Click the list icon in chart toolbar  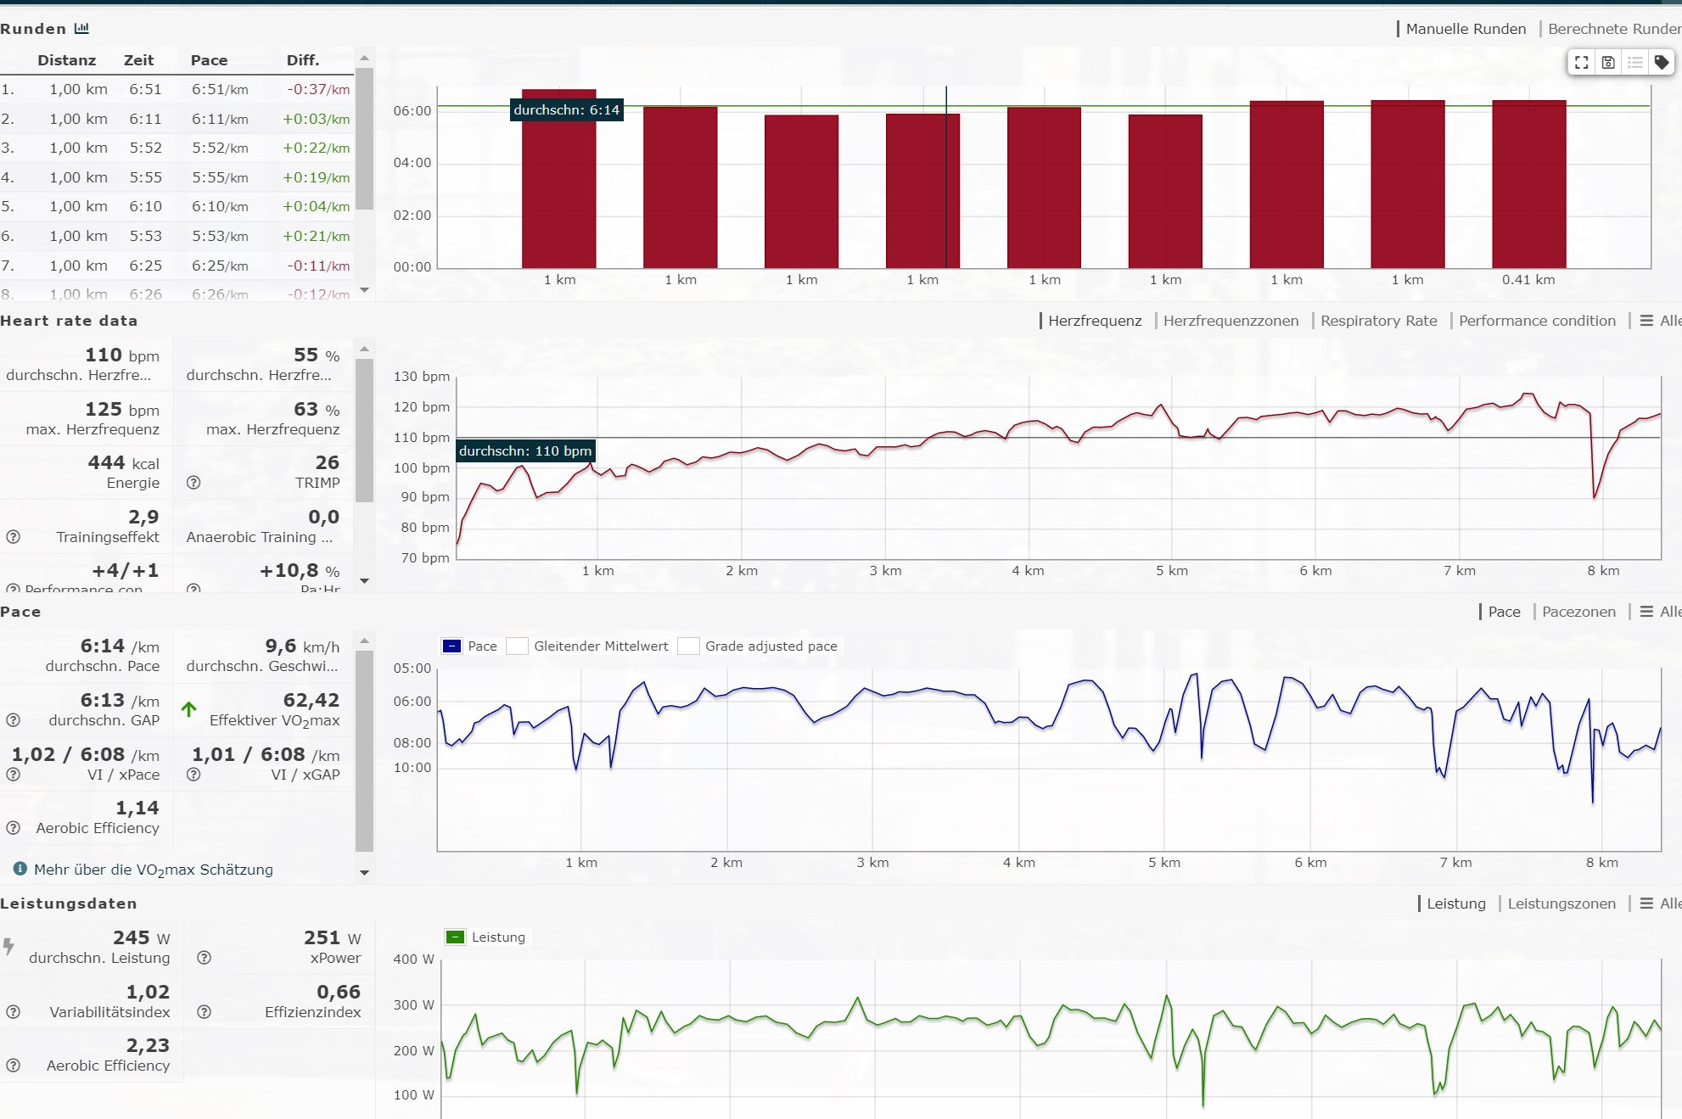pyautogui.click(x=1635, y=62)
